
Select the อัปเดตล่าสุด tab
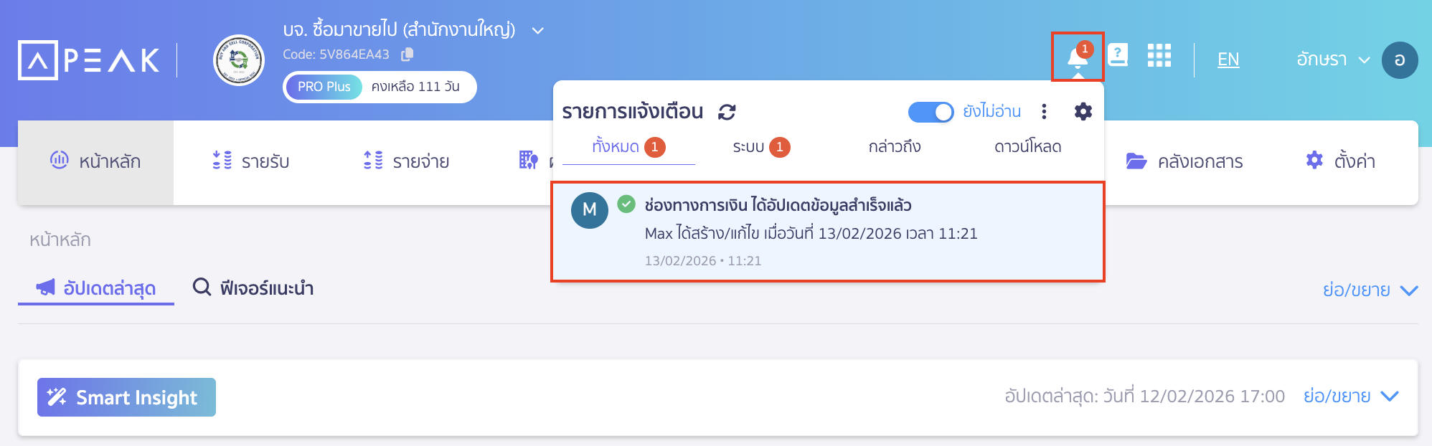[x=96, y=288]
